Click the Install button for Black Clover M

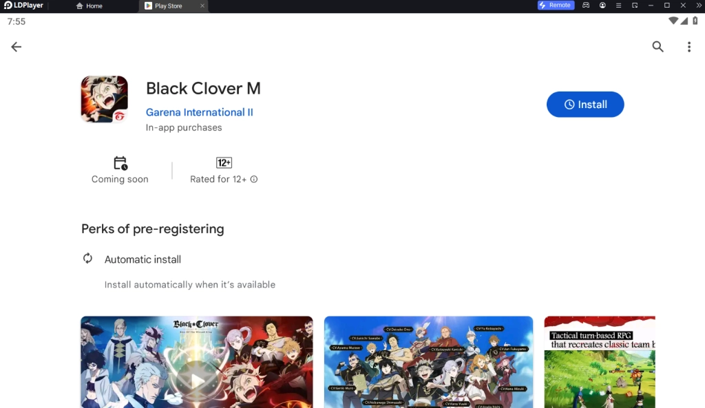(x=585, y=105)
